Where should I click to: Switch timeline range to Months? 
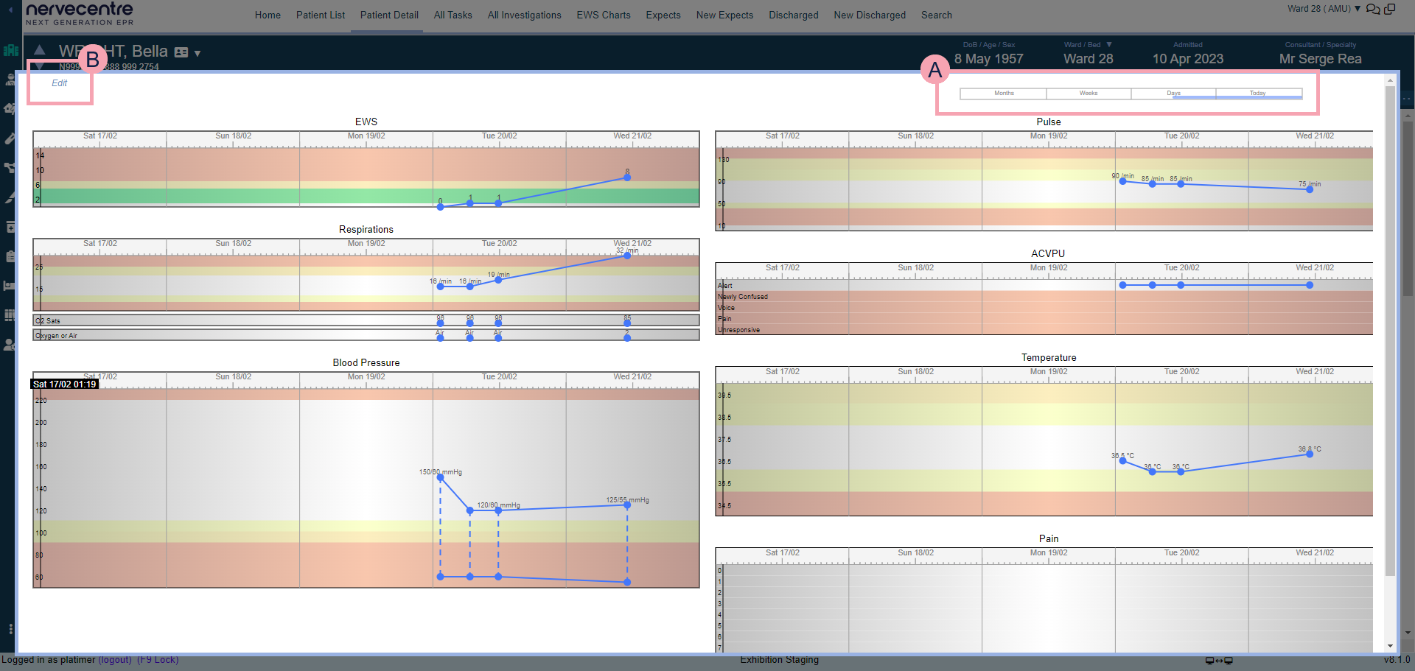pyautogui.click(x=1004, y=94)
